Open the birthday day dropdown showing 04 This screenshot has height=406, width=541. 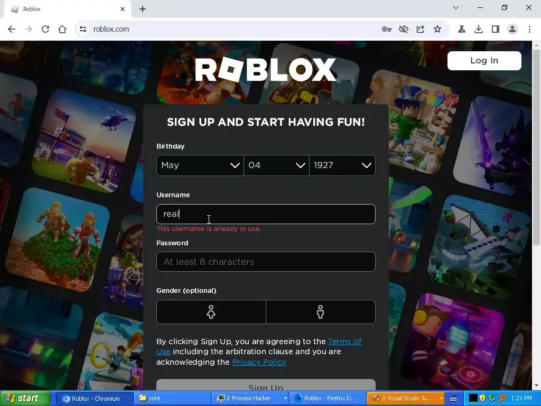pyautogui.click(x=276, y=165)
